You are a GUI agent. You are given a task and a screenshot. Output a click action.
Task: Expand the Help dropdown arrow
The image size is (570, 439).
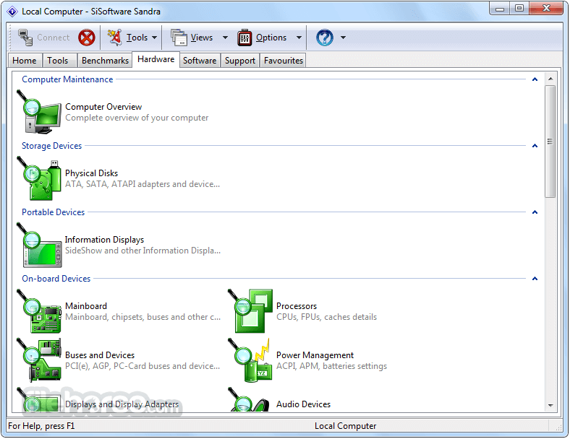tap(343, 38)
